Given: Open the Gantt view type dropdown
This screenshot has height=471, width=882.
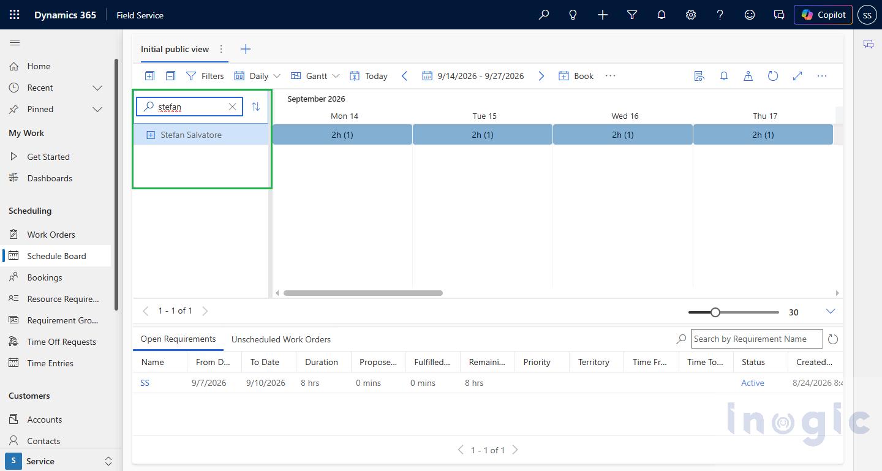Looking at the screenshot, I should (315, 76).
